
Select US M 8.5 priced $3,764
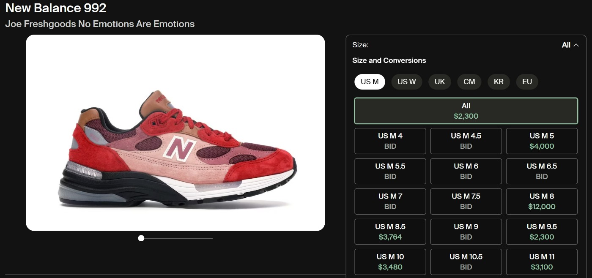(x=390, y=232)
